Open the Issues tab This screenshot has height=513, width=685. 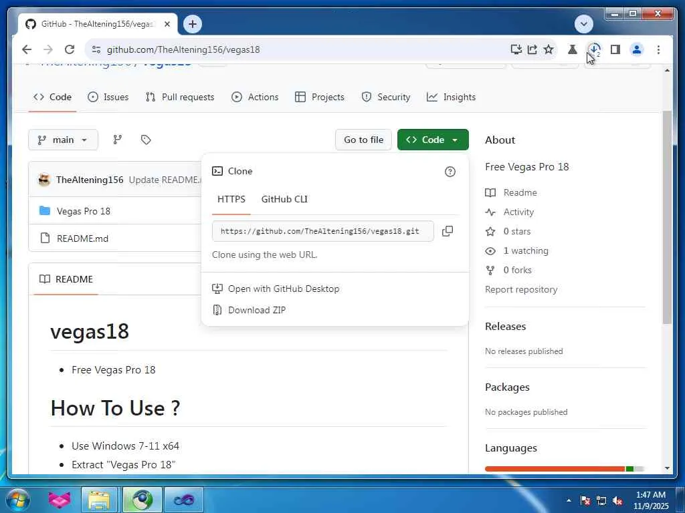tap(108, 97)
